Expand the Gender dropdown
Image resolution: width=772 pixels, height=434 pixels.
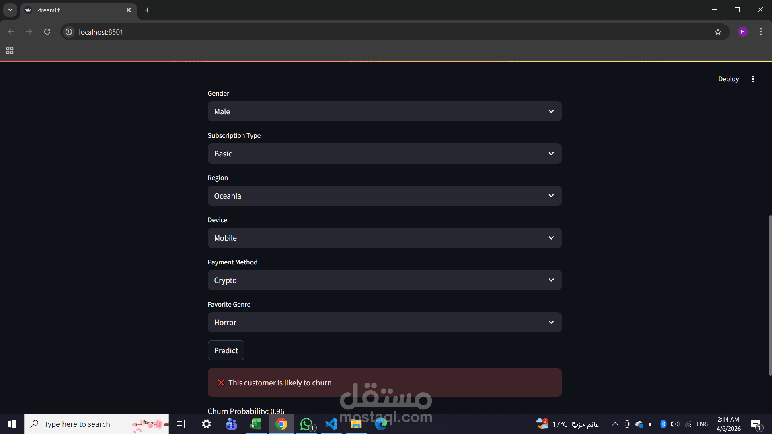point(384,111)
